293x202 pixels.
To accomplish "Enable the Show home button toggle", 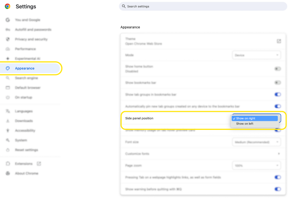I will pos(277,69).
